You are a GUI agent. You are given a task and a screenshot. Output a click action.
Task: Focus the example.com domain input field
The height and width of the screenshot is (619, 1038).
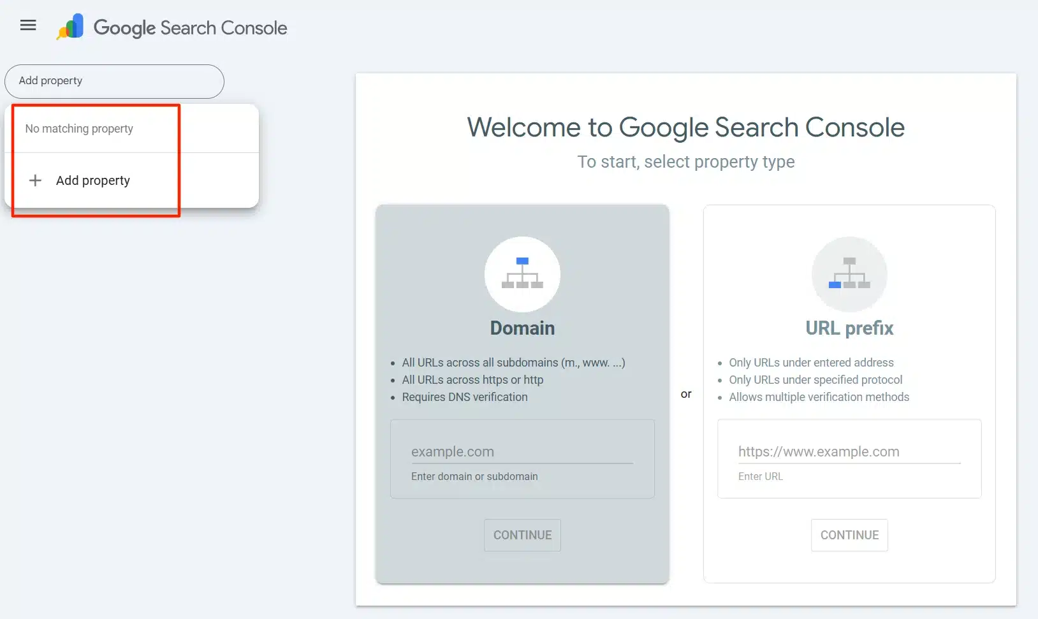(x=522, y=452)
